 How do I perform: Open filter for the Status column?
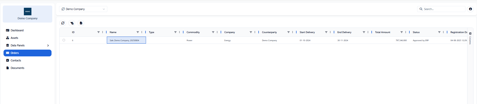439,32
